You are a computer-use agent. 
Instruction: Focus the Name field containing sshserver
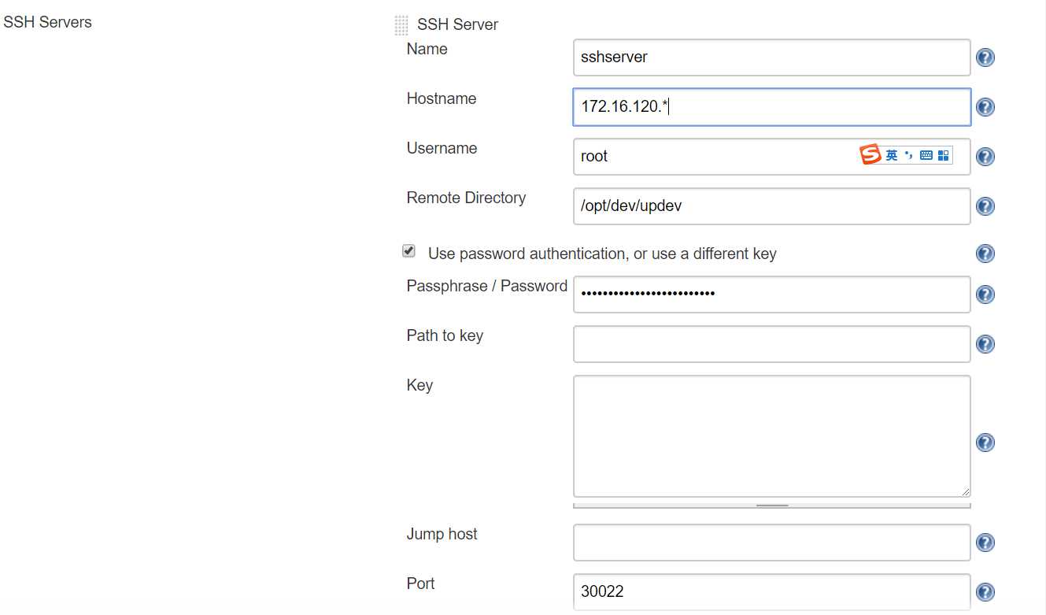tap(772, 57)
